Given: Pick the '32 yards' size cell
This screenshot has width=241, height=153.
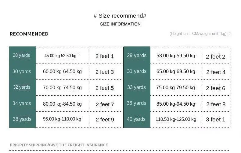Looking at the screenshot, I should coord(22,87).
